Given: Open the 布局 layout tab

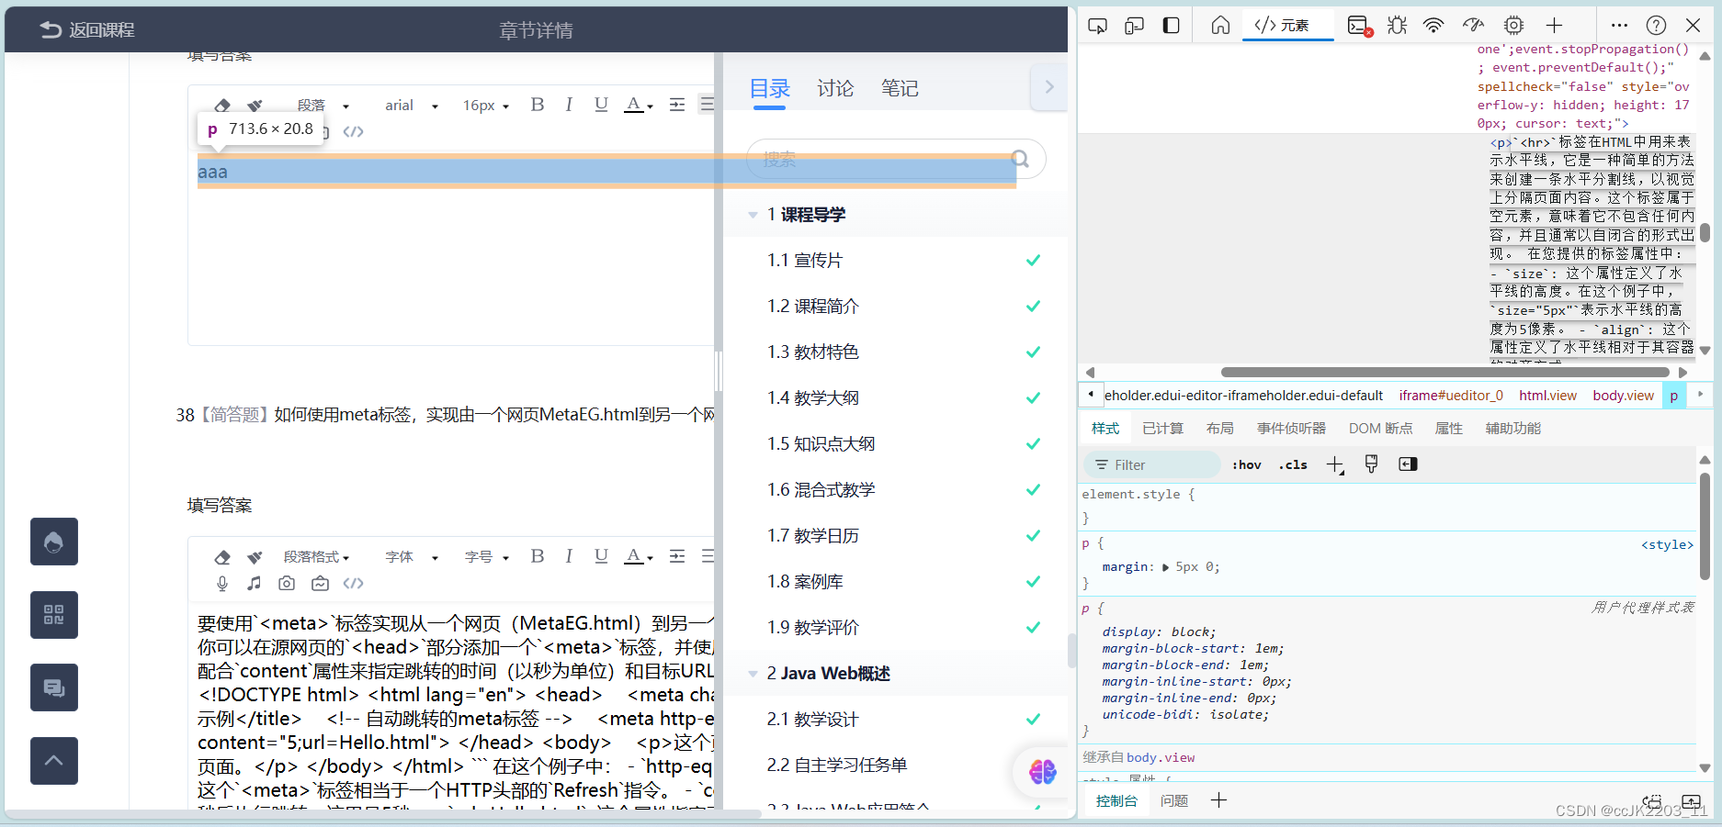Looking at the screenshot, I should (x=1219, y=429).
